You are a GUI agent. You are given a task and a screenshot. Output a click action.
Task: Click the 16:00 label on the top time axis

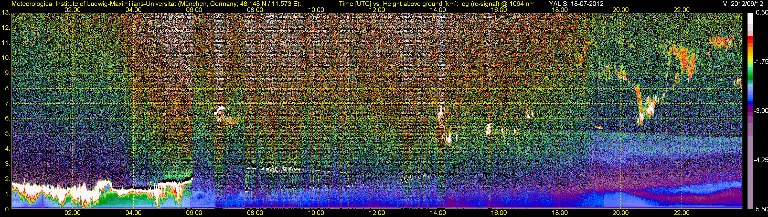pyautogui.click(x=499, y=10)
